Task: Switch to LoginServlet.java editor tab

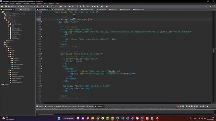Action: click(58, 9)
